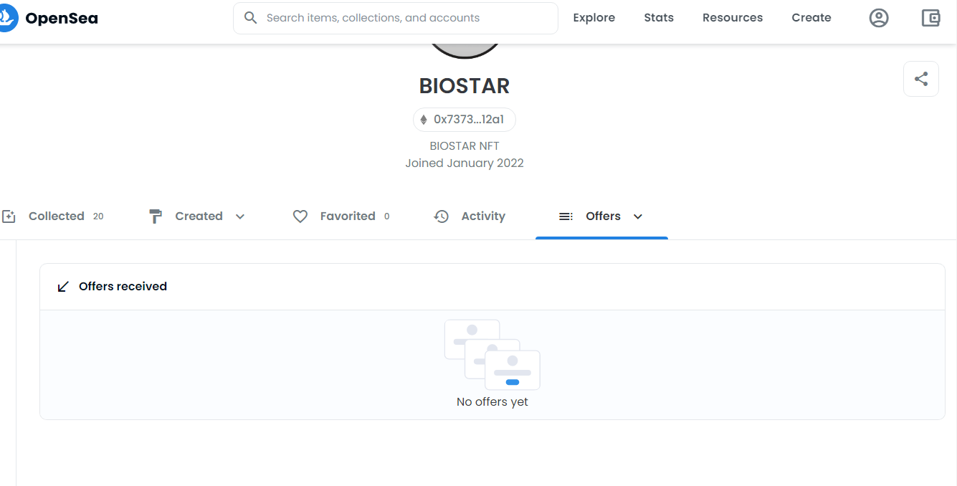The height and width of the screenshot is (486, 957).
Task: Focus the search items and collections field
Action: pos(395,18)
